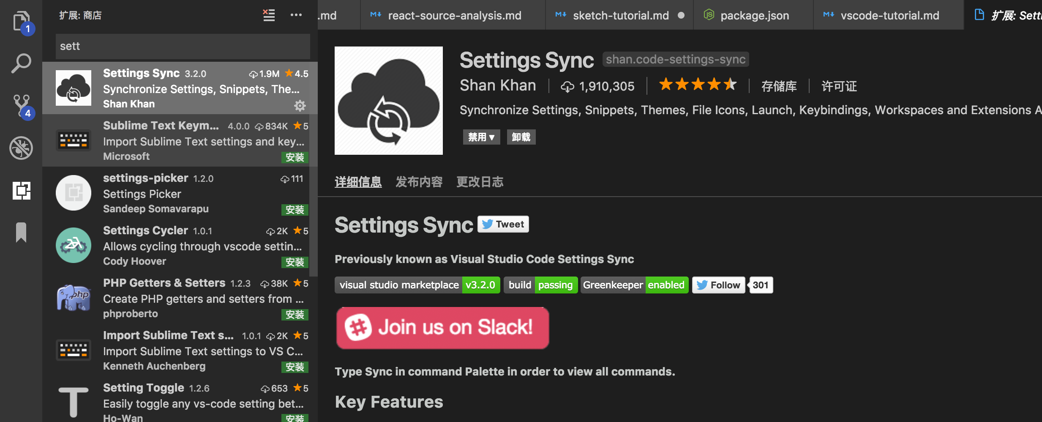Click the extension search input field
Viewport: 1042px width, 422px height.
click(x=183, y=46)
